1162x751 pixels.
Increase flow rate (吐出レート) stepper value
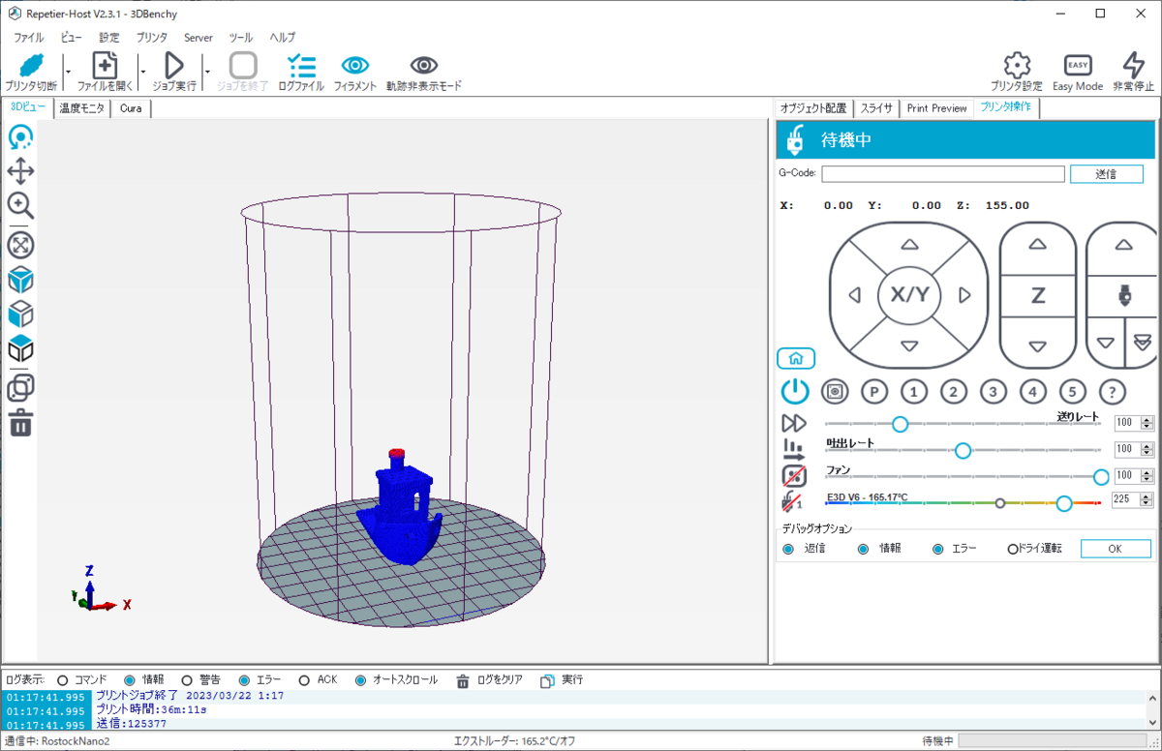point(1147,446)
